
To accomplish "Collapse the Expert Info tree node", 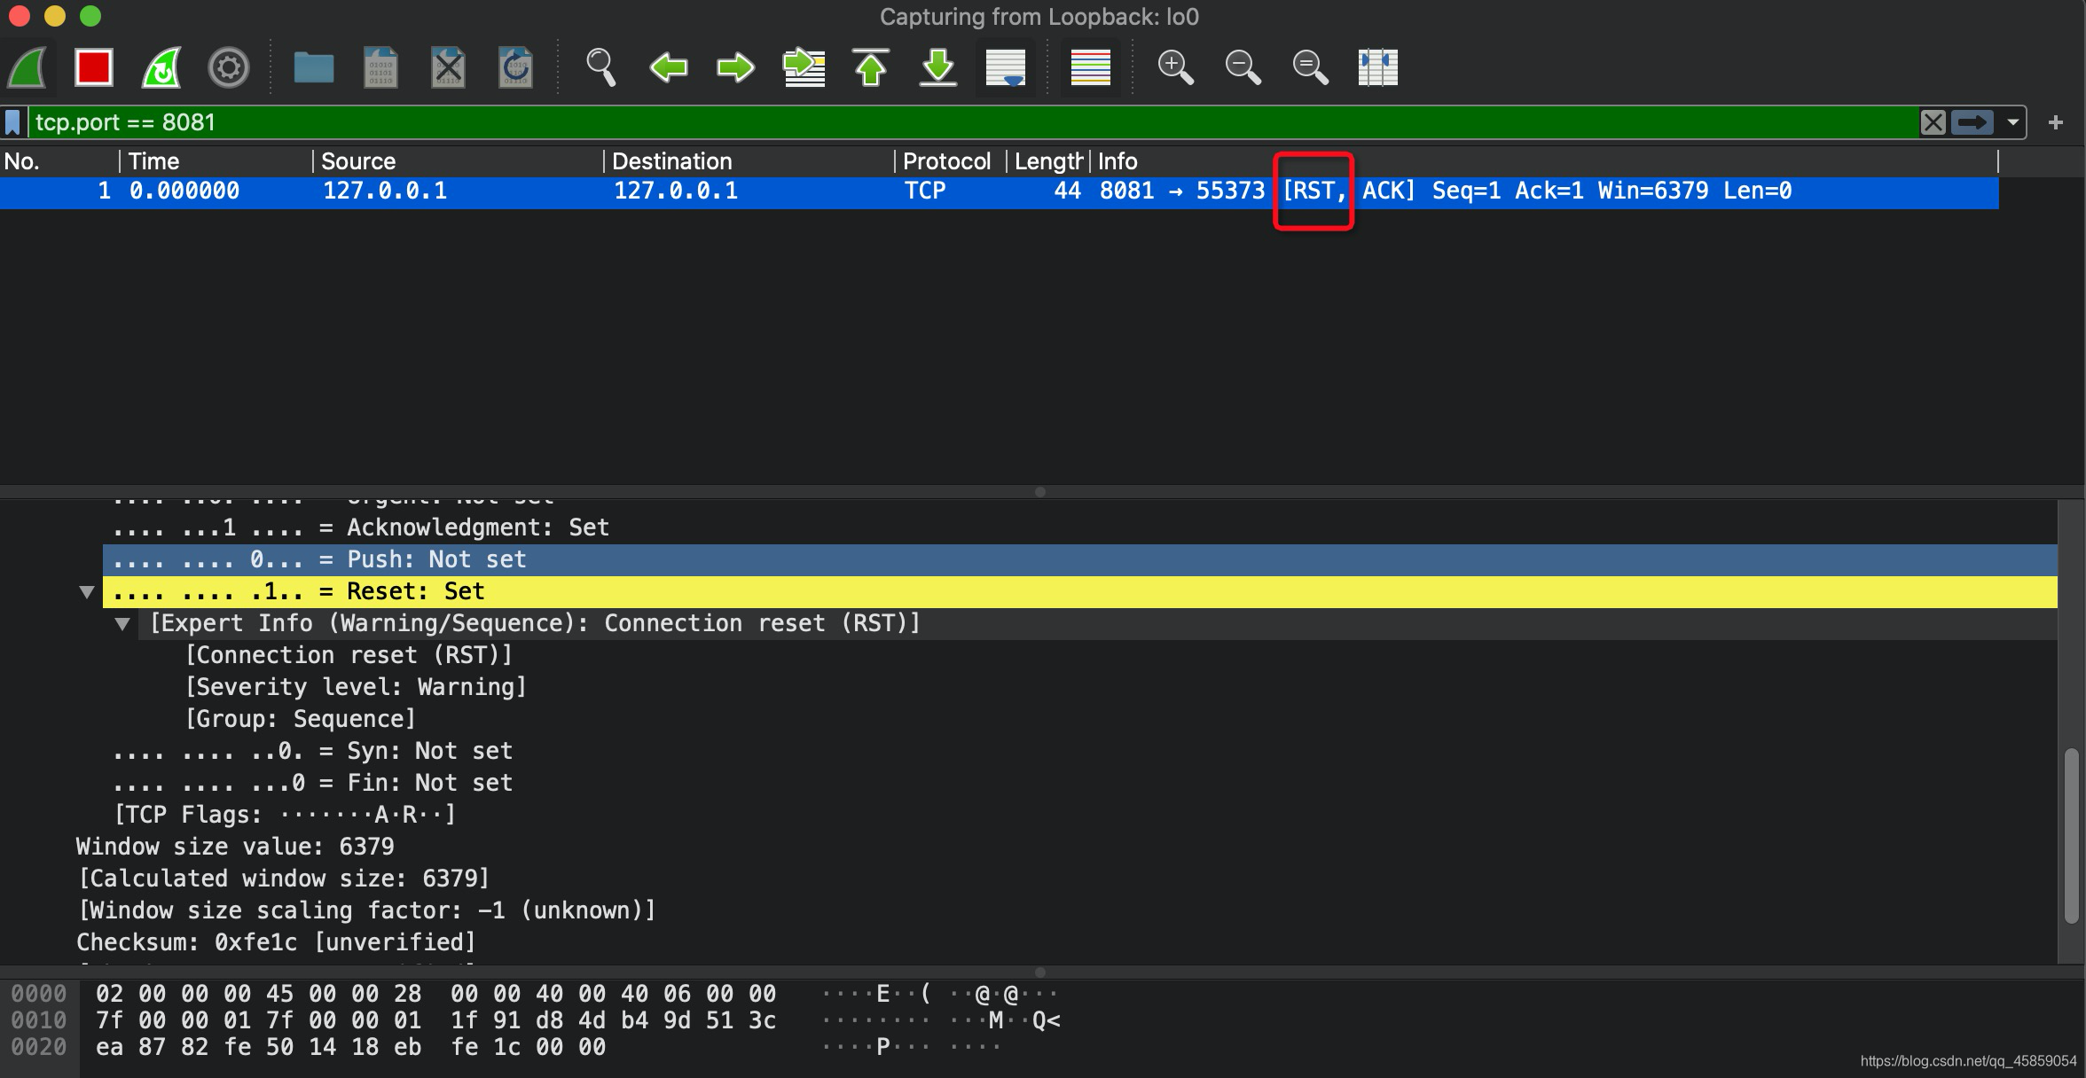I will click(122, 624).
